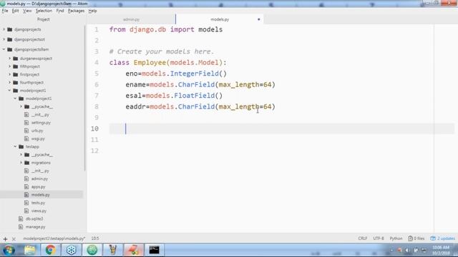Collapse the testapp folder arrow

click(15, 146)
